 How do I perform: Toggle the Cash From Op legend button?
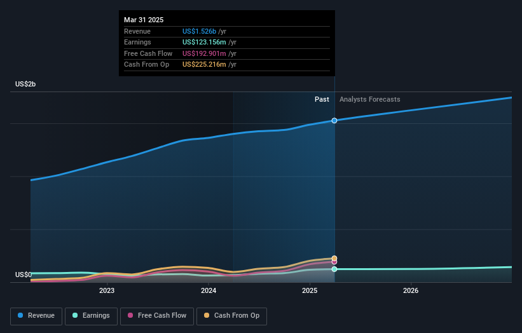point(231,316)
